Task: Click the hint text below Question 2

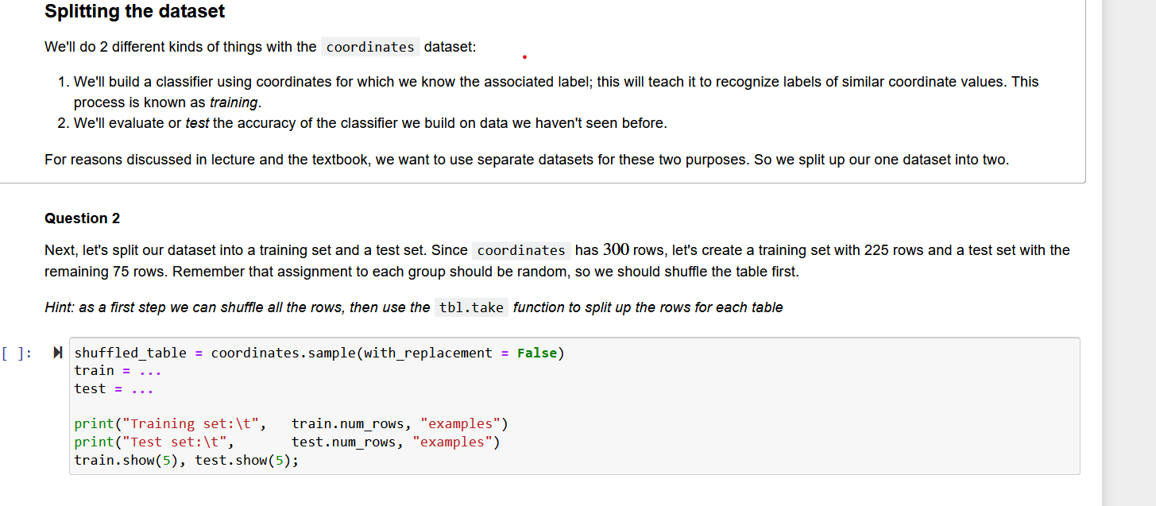Action: pos(413,307)
